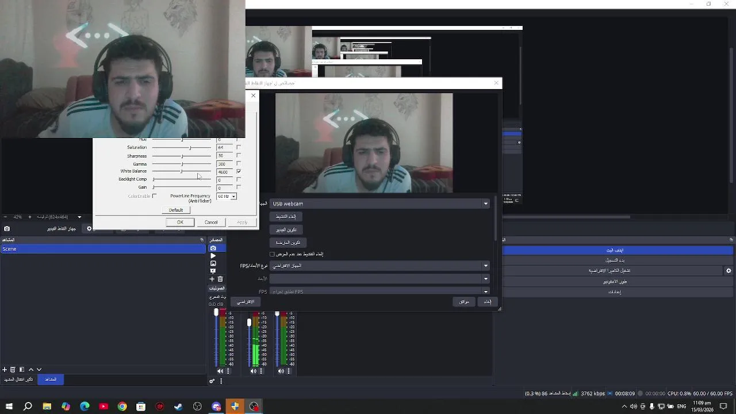Mute the first audio mixer channel
The height and width of the screenshot is (414, 736).
pyautogui.click(x=220, y=371)
